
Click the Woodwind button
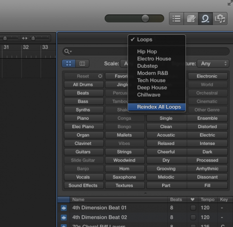click(125, 160)
